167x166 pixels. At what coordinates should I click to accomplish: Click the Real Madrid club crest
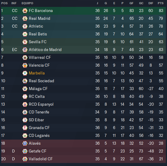point(25,18)
